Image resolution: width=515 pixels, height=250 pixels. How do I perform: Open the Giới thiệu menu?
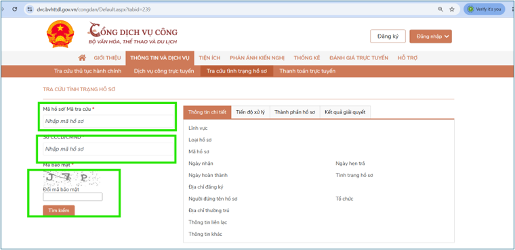pos(107,58)
